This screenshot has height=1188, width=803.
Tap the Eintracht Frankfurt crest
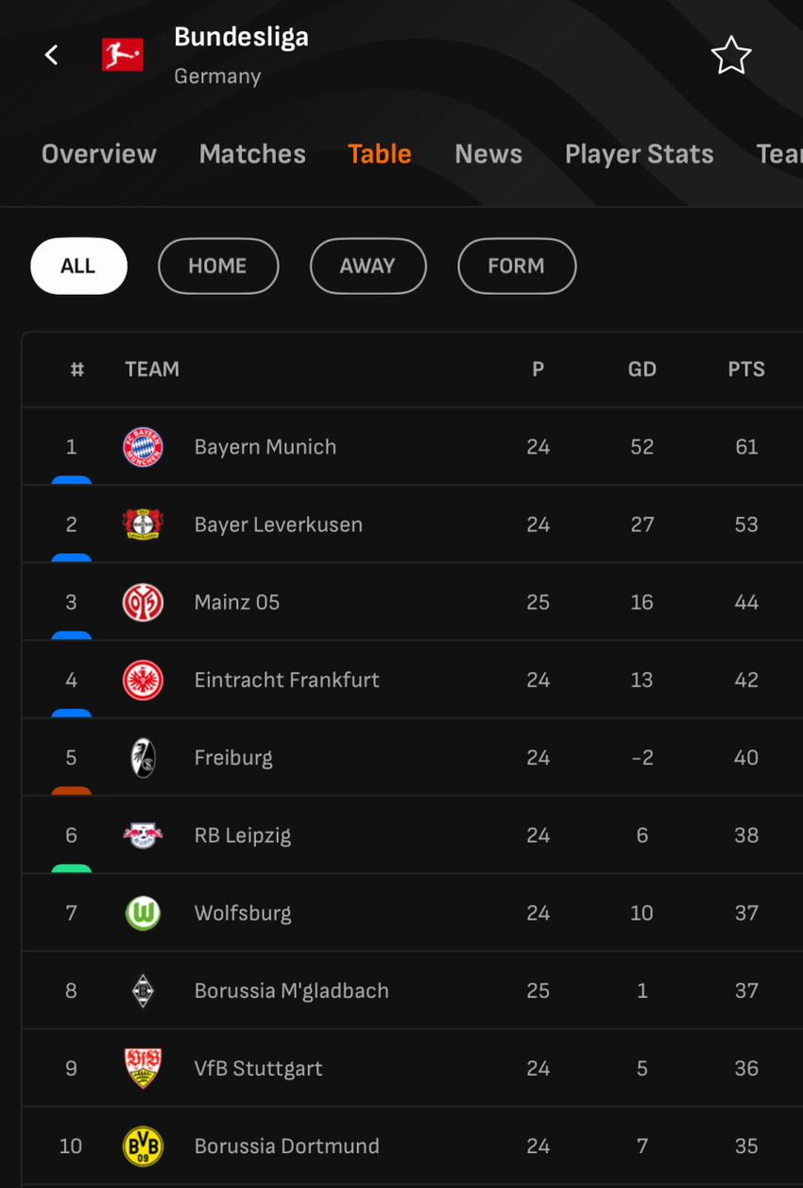143,680
